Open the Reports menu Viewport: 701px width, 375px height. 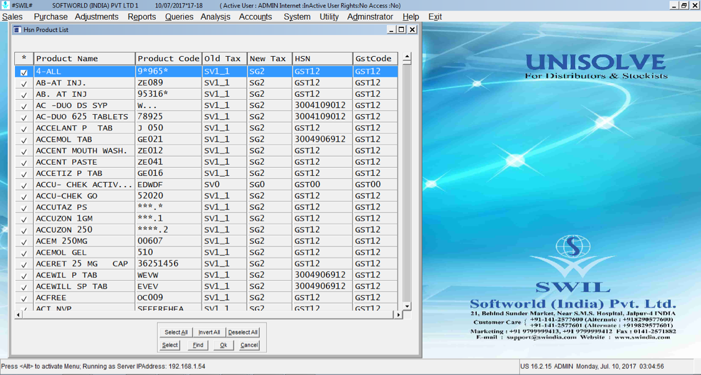click(141, 17)
